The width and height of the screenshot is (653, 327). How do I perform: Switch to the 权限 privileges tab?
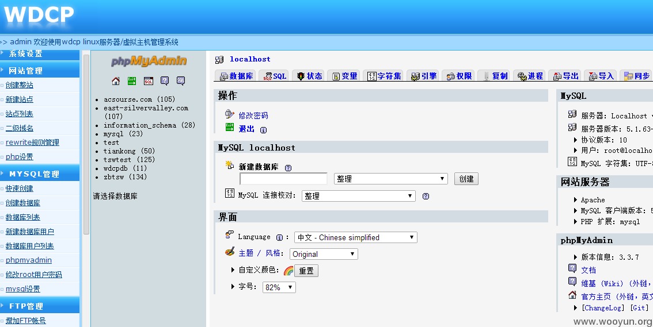click(x=458, y=76)
